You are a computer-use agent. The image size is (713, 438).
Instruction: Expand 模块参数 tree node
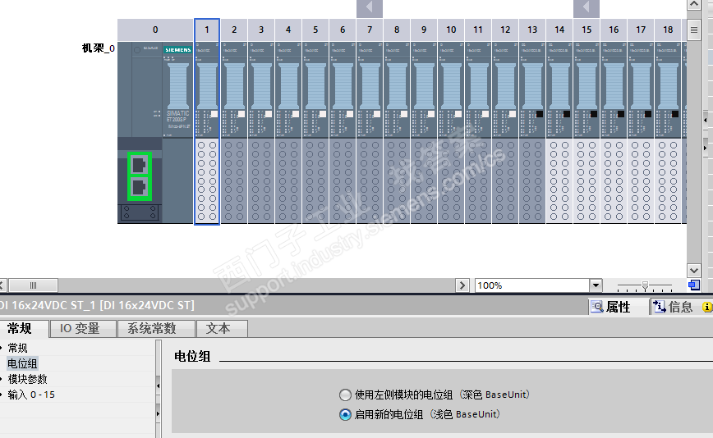pos(2,379)
